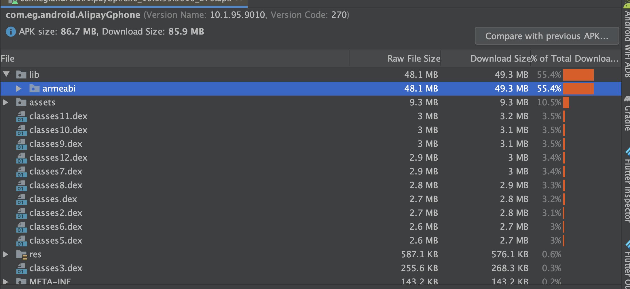Open the Gradle side panel tab
Viewport: 630px width, 289px height.
tap(627, 115)
